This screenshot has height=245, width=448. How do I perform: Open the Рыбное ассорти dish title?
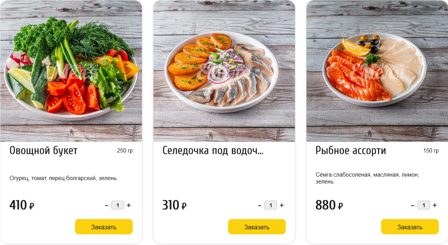(x=350, y=151)
